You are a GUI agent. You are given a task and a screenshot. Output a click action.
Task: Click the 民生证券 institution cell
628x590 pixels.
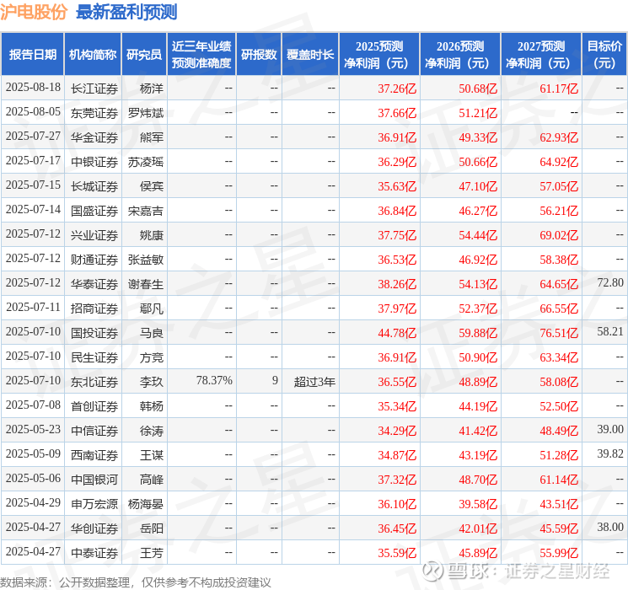[94, 357]
